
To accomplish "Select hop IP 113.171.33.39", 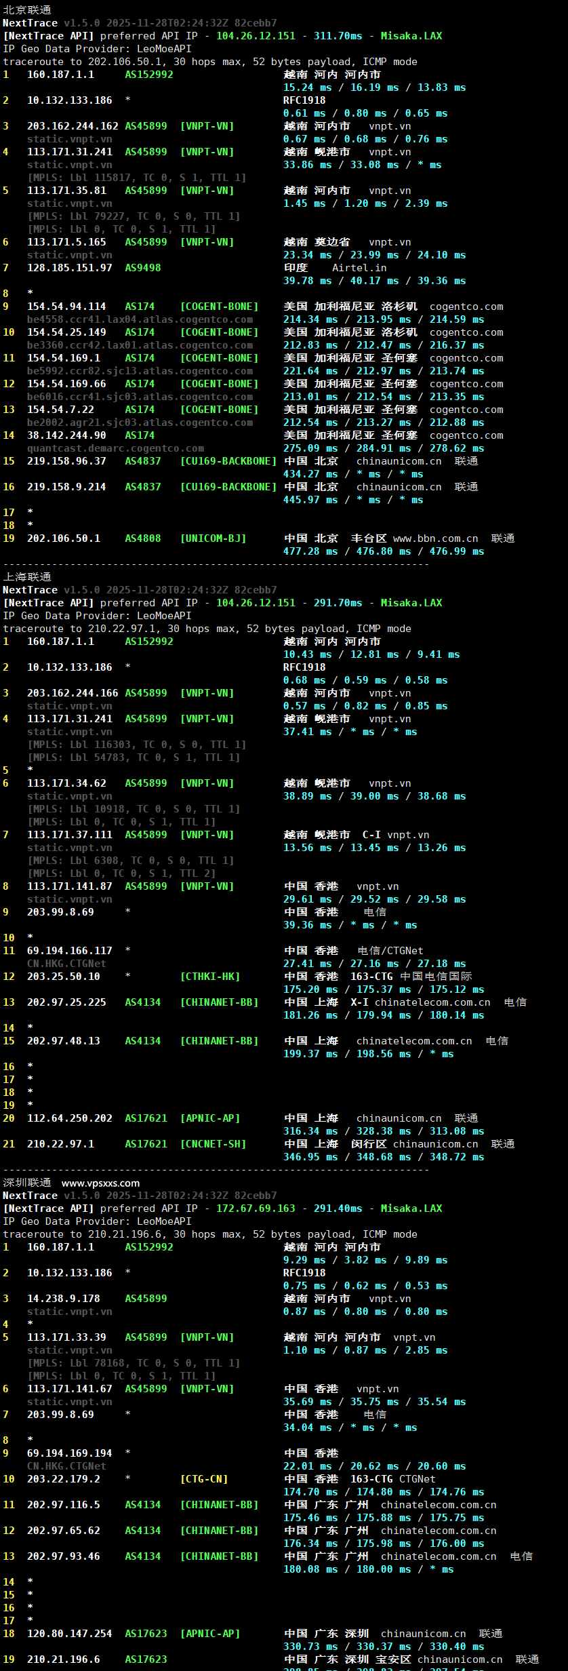I will [x=66, y=1337].
